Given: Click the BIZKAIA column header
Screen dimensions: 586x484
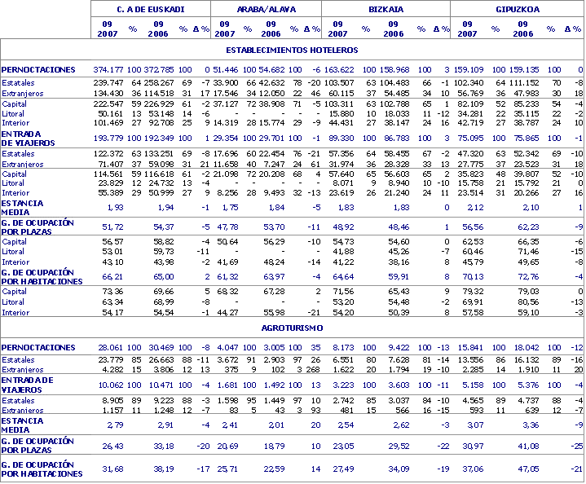Looking at the screenshot, I should coord(386,8).
